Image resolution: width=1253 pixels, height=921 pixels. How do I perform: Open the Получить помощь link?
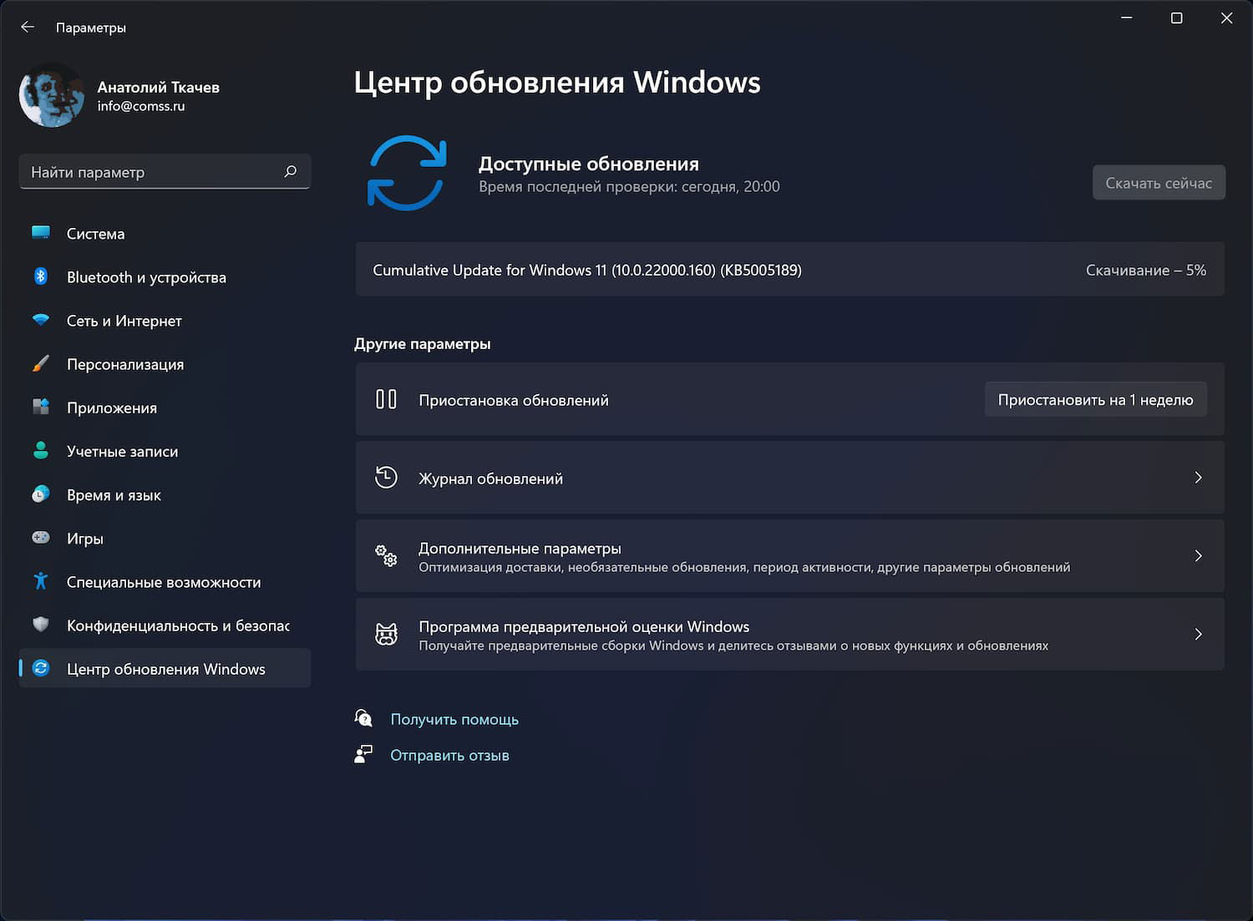[454, 719]
